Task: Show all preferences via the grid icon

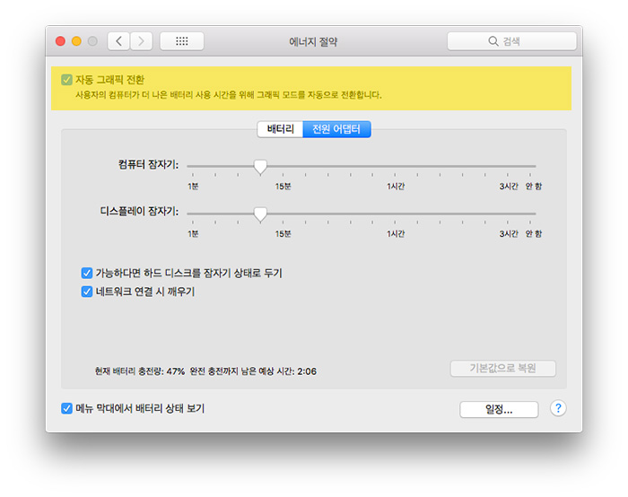Action: click(182, 41)
